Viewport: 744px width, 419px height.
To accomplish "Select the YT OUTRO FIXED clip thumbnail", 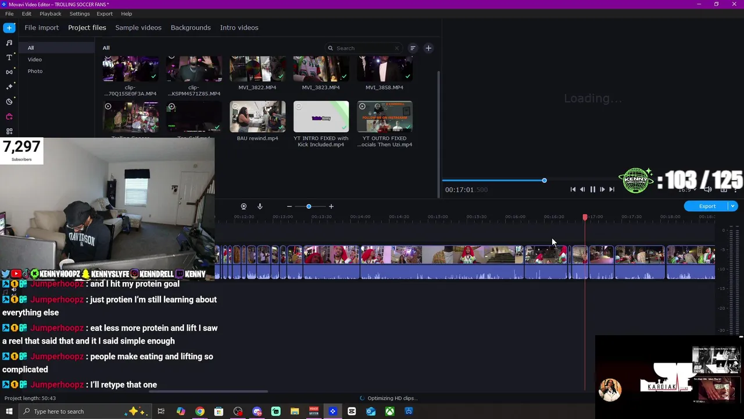I will point(385,117).
